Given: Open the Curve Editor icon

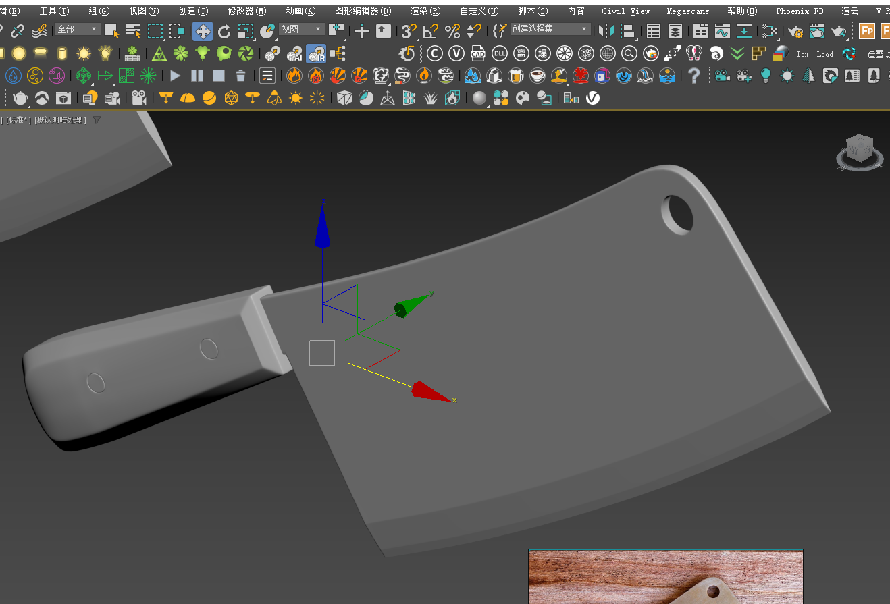Looking at the screenshot, I should click(x=723, y=31).
